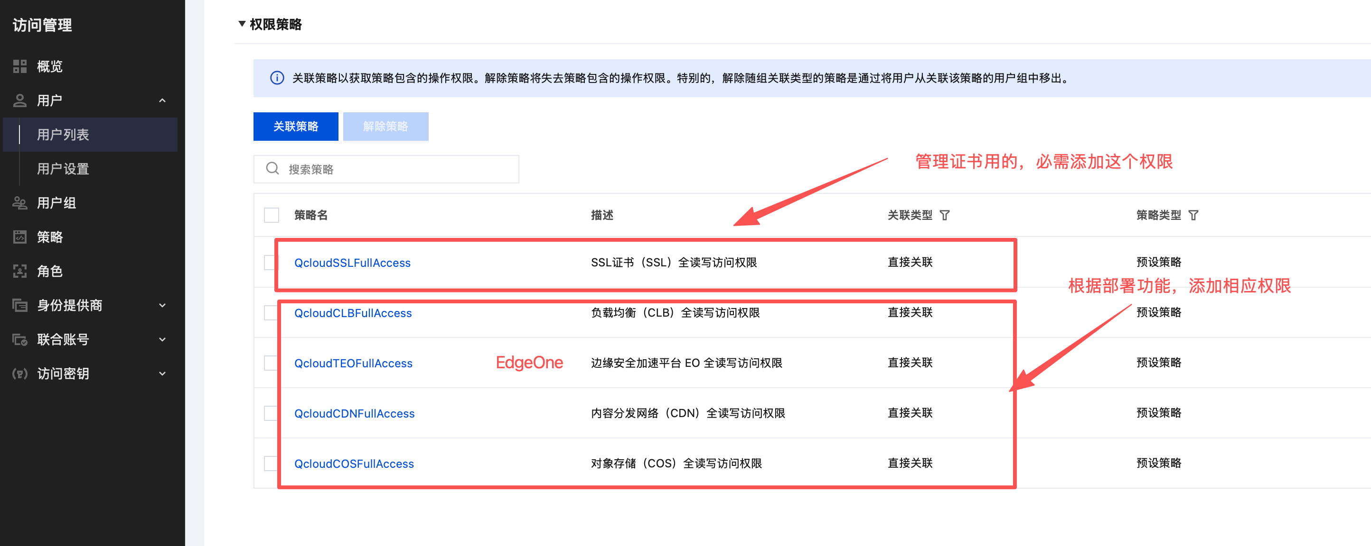Check the QcloudCLBFullAccess row checkbox

271,313
